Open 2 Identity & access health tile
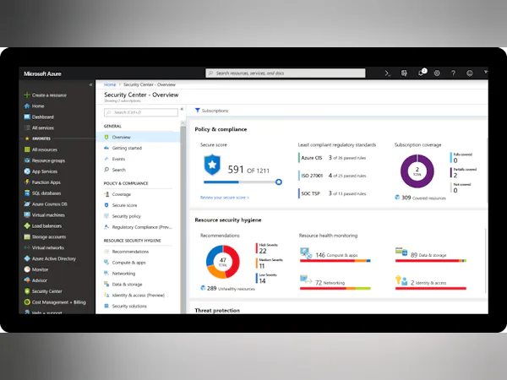This screenshot has width=507, height=380. [431, 282]
